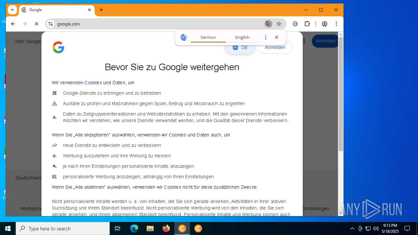Image resolution: width=418 pixels, height=235 pixels.
Task: Open the Cookies link
Action: (93, 83)
